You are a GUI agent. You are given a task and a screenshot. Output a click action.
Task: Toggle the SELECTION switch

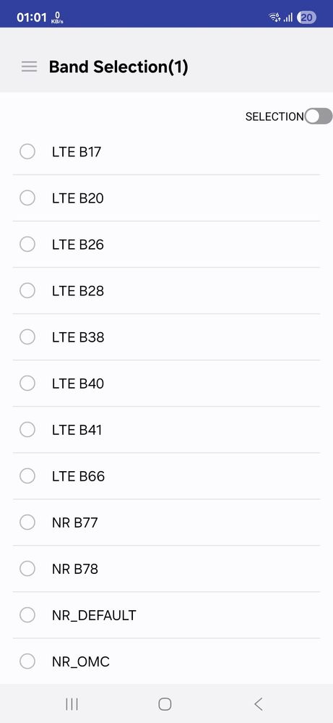click(319, 117)
